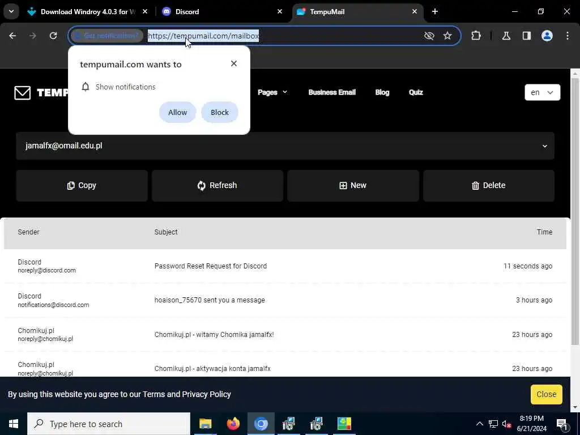Click the Type here to search box
This screenshot has height=435, width=580.
(x=109, y=424)
